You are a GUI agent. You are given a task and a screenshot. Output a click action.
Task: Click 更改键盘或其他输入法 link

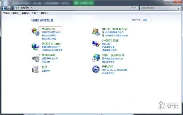tap(112, 58)
